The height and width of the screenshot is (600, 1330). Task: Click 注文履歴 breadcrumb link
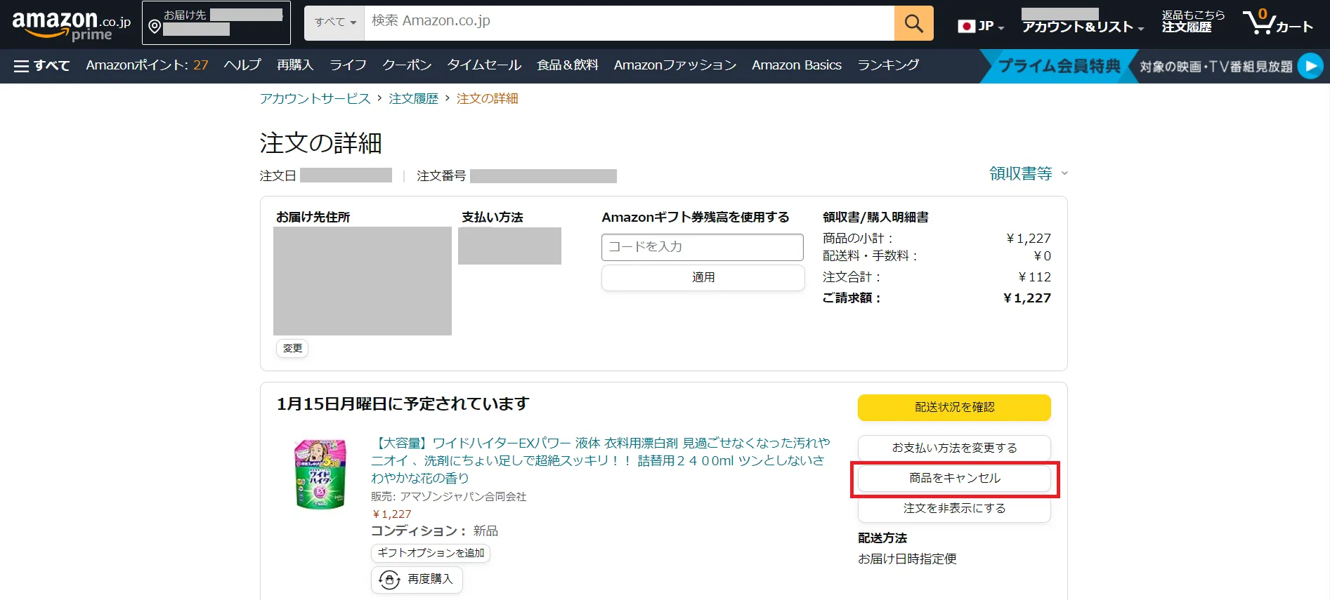413,99
